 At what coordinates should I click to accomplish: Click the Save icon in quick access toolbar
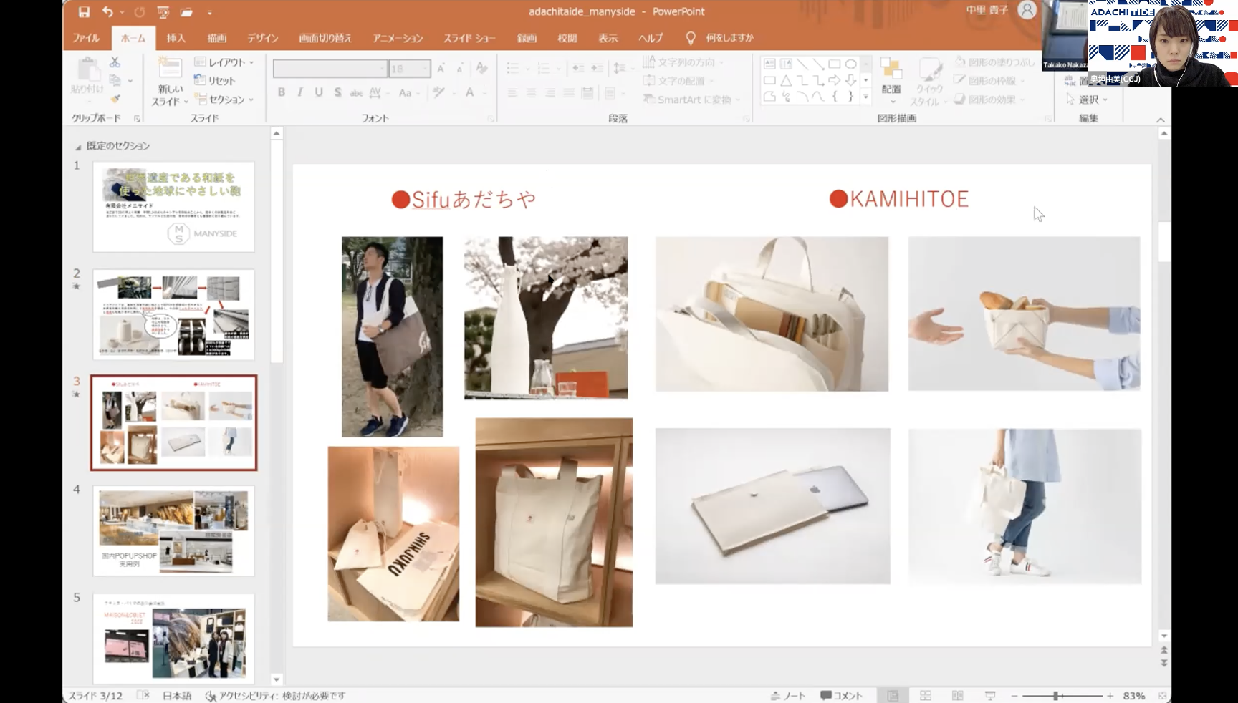tap(84, 12)
